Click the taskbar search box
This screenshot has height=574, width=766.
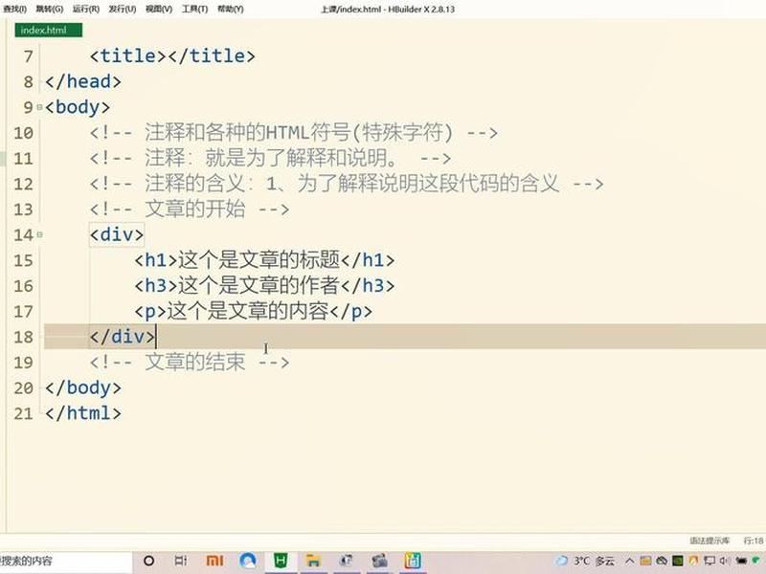pos(66,561)
